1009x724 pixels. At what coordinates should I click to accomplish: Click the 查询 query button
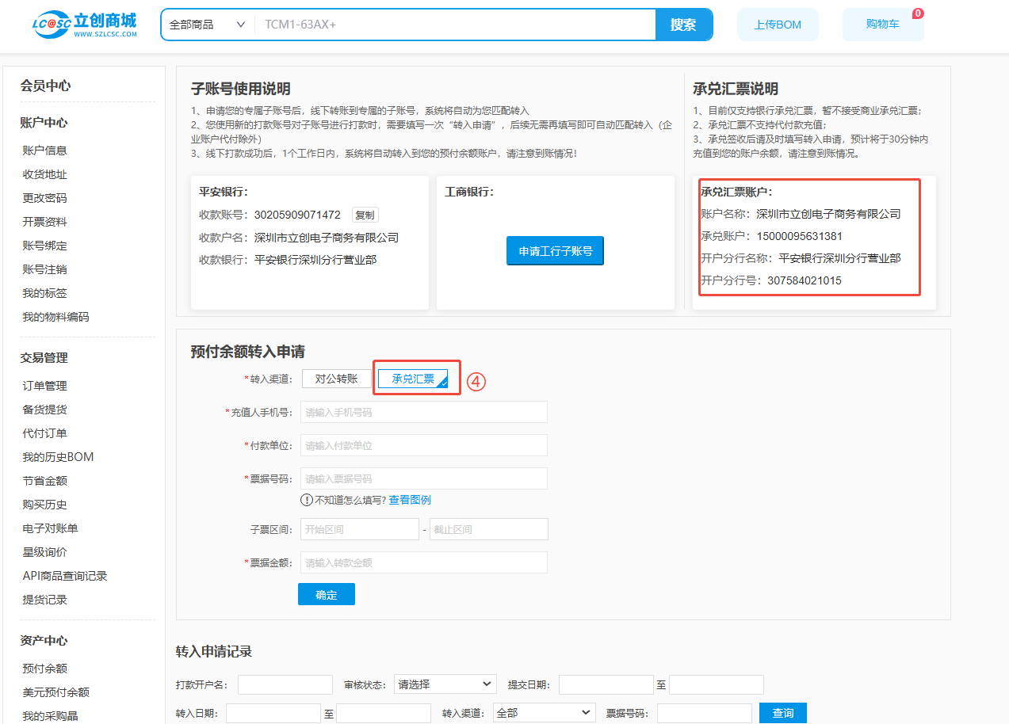782,713
